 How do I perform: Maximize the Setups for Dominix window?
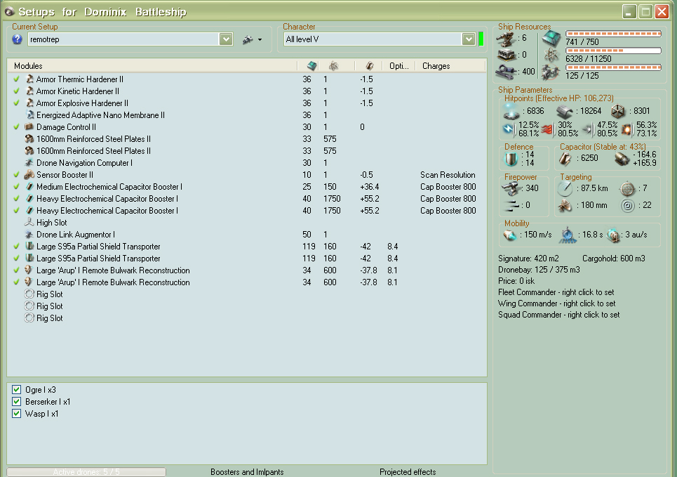click(x=646, y=12)
